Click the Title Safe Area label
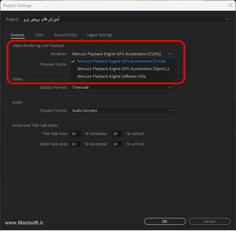Screen dimensions: 236x231 tap(54, 134)
